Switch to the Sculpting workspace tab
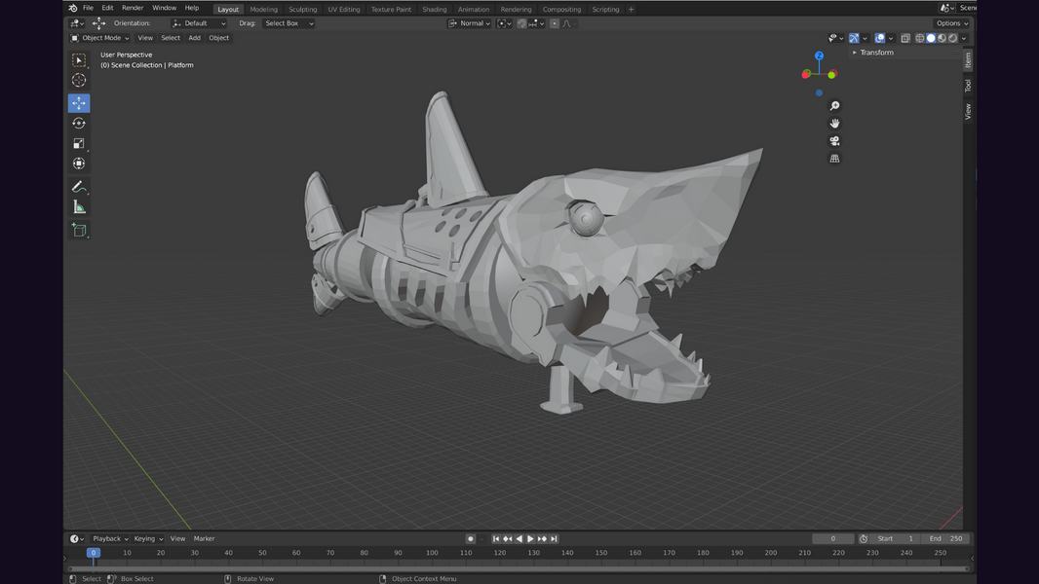 point(302,10)
